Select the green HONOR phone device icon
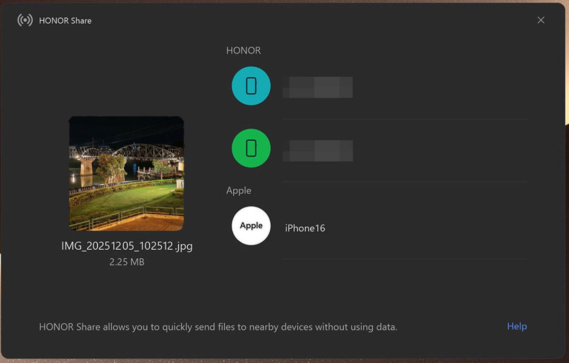Image resolution: width=569 pixels, height=363 pixels. pos(251,148)
